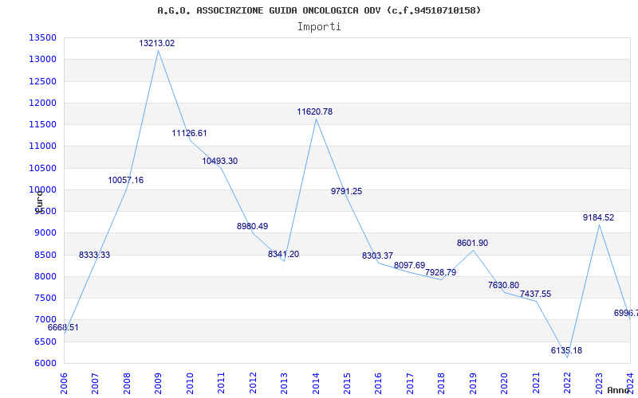Click the 2017 x-axis year label
Screen dimensions: 638x398
(410, 384)
